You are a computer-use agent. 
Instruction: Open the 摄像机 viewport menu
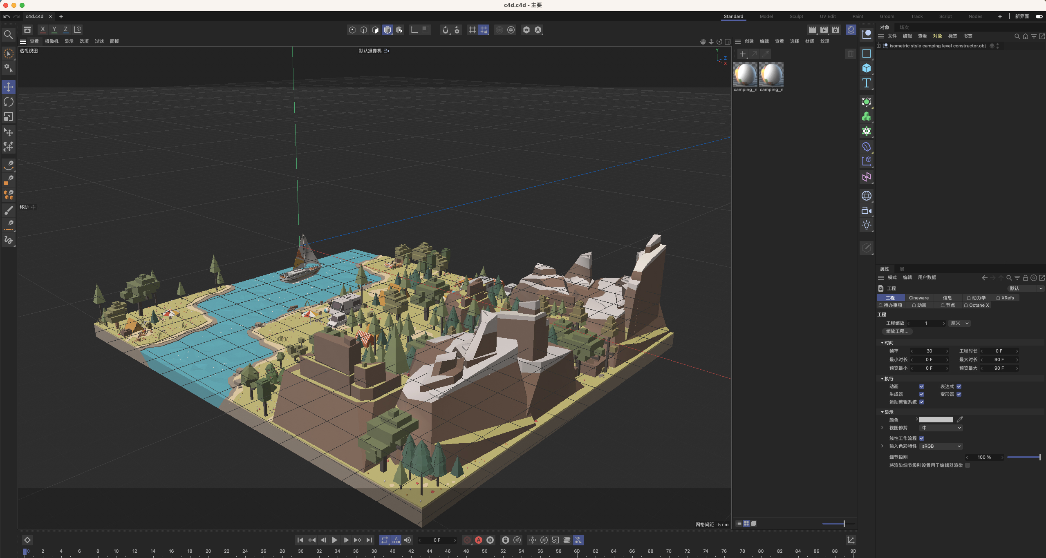point(52,41)
